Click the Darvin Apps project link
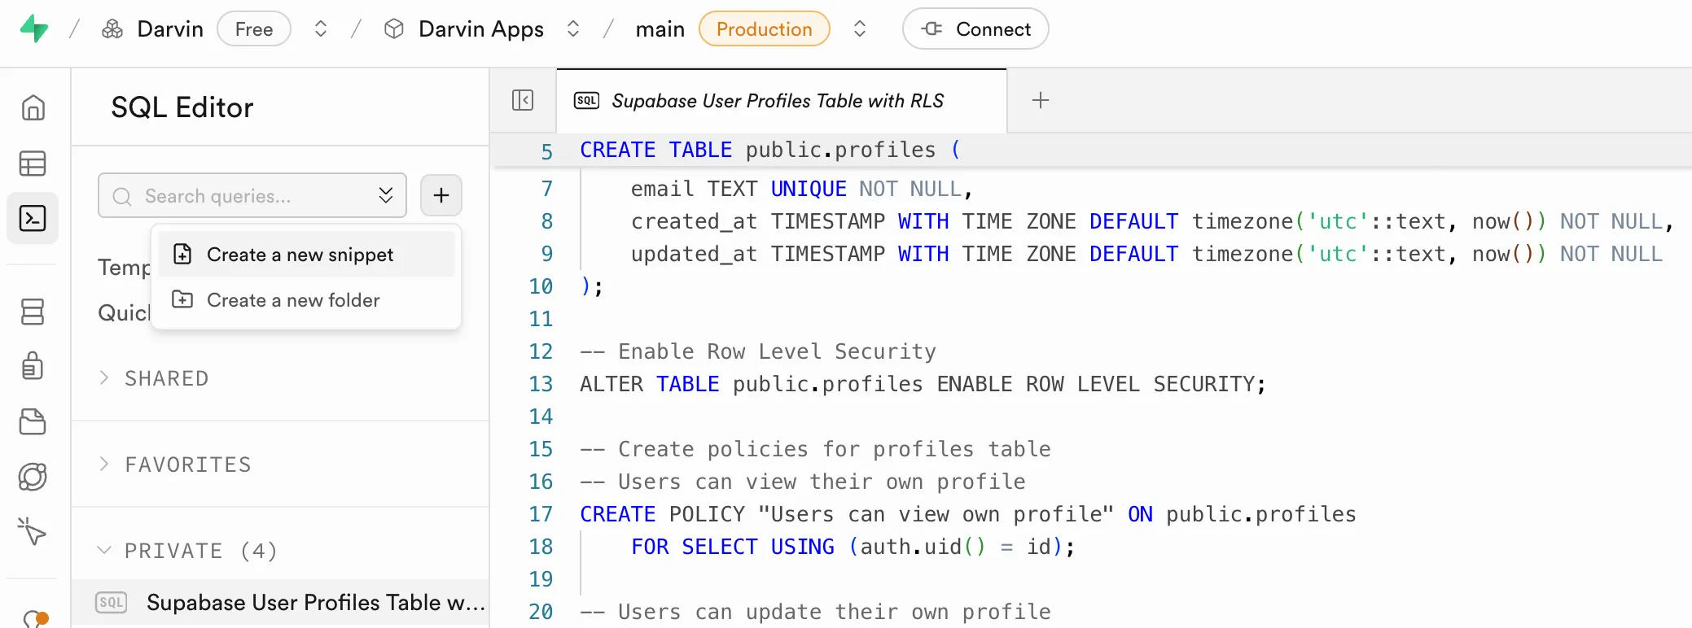Image resolution: width=1692 pixels, height=628 pixels. click(481, 29)
